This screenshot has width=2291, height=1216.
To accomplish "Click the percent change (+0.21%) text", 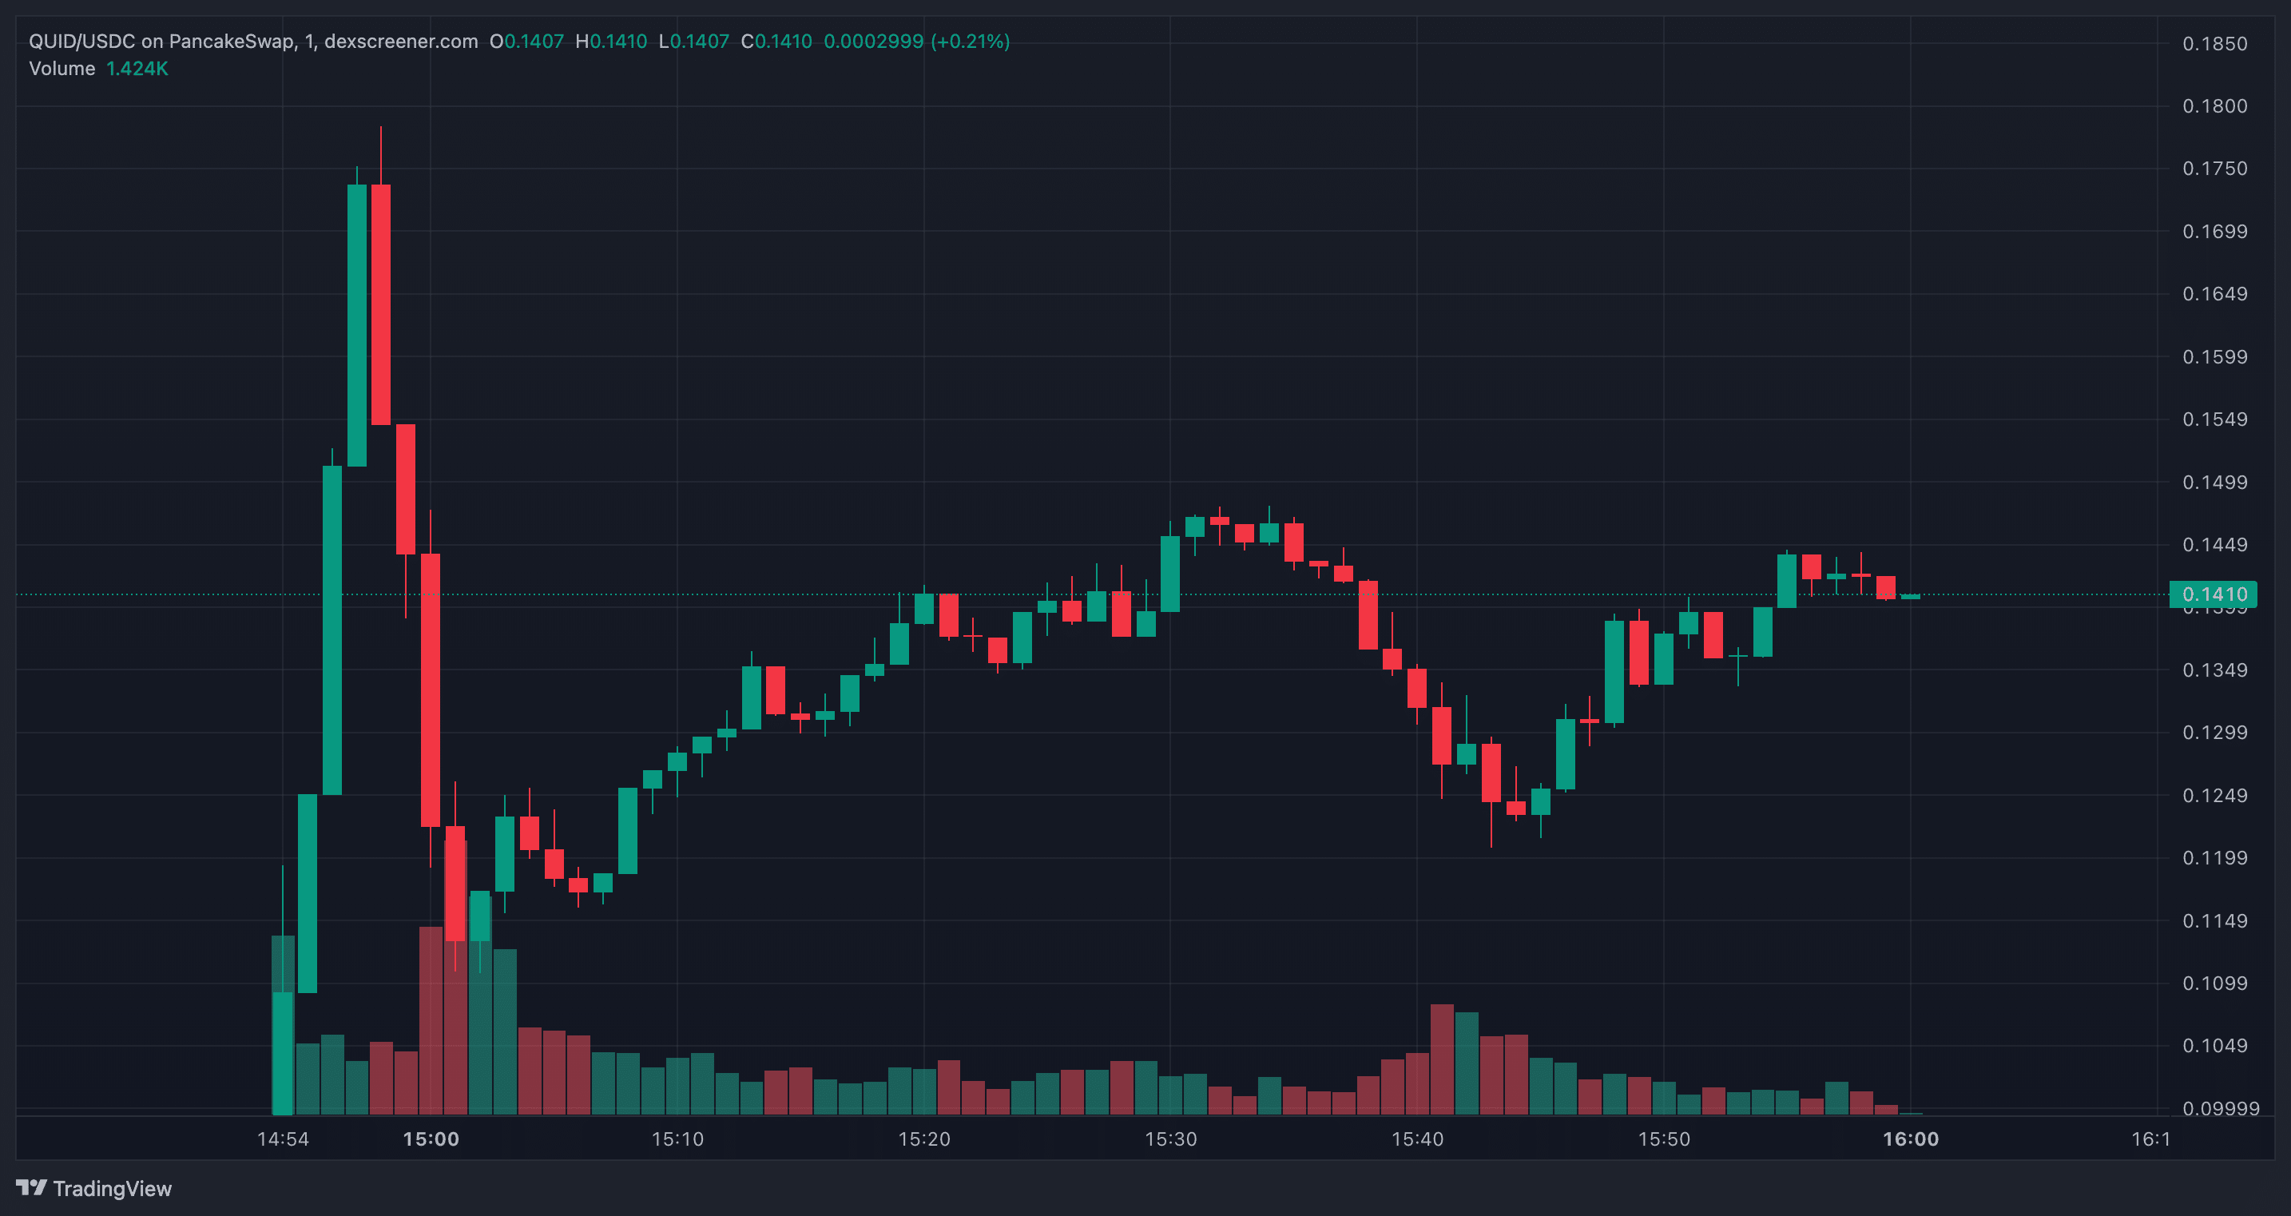I will (970, 42).
